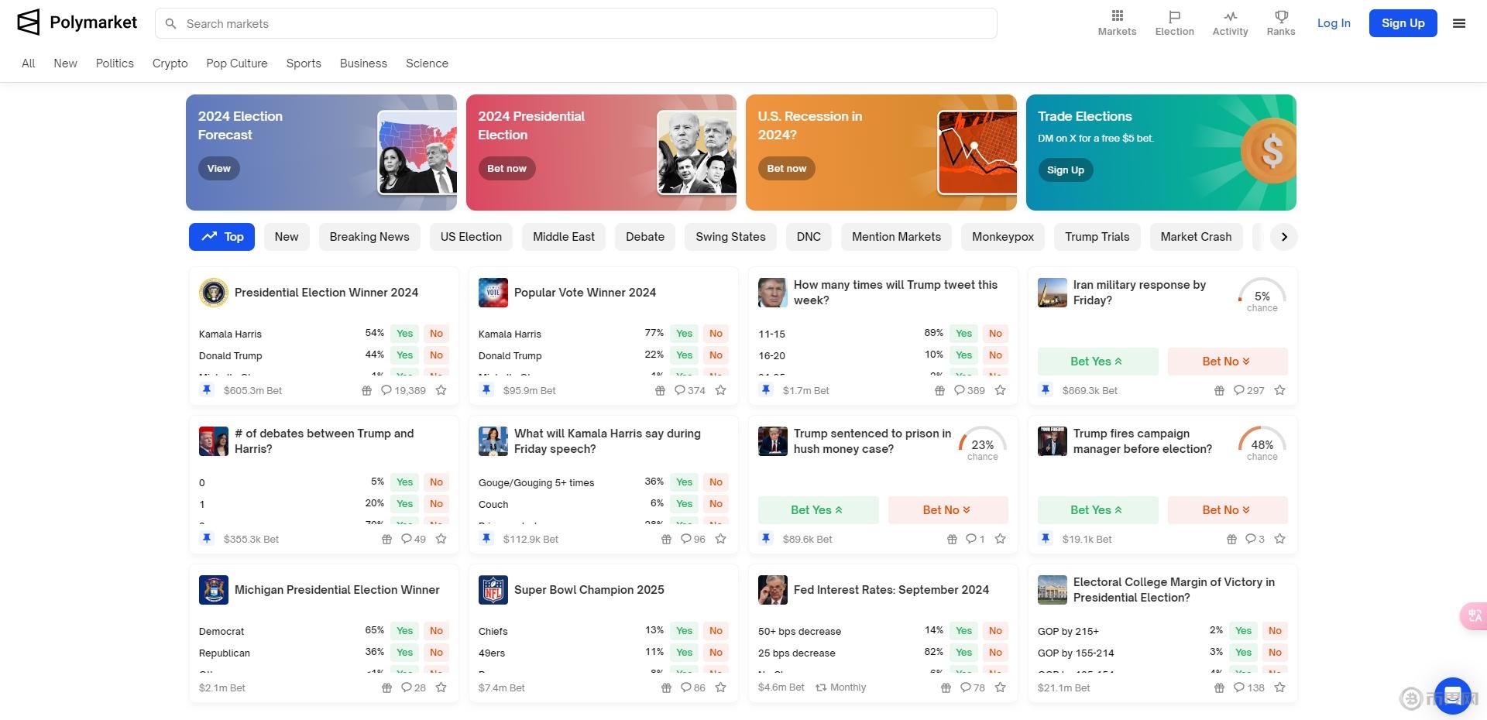Screen dimensions: 1487x720
Task: Select the Swing States filter chip
Action: 730,237
